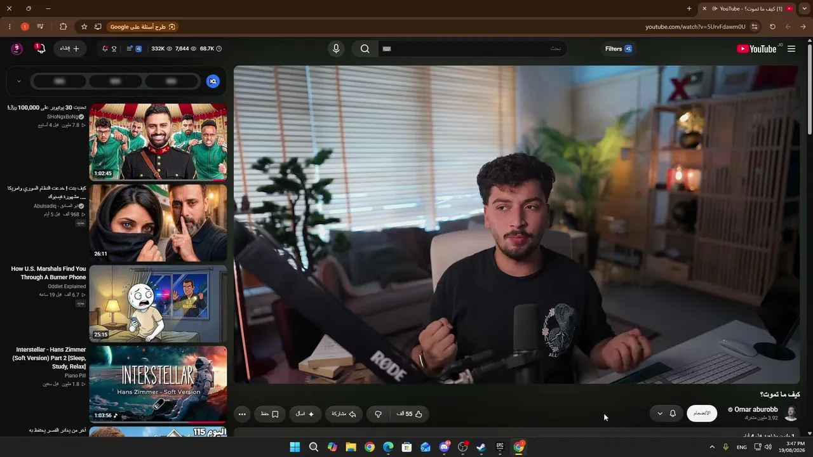Expand the vidIQ panel chevron

tap(19, 81)
